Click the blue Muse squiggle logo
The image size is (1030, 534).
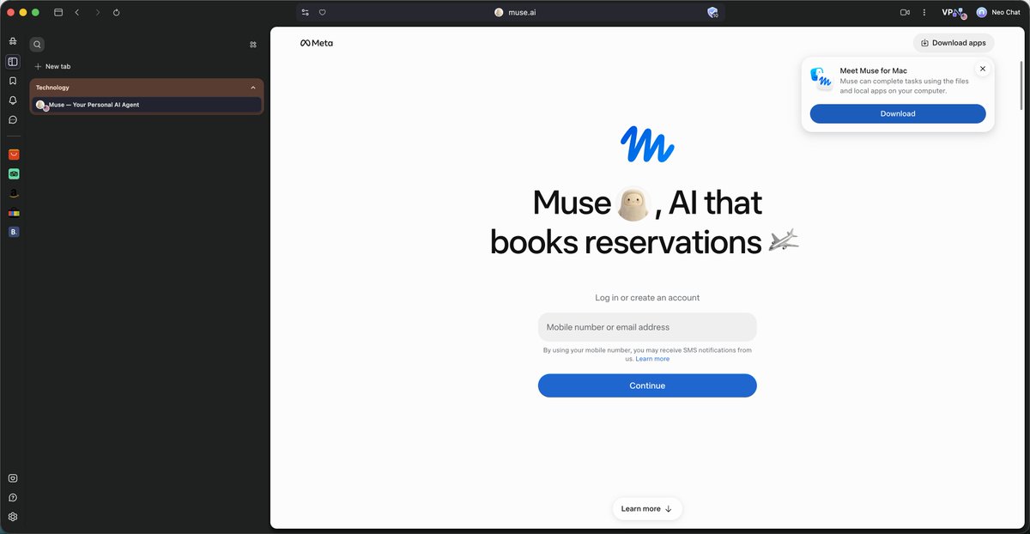(x=647, y=144)
